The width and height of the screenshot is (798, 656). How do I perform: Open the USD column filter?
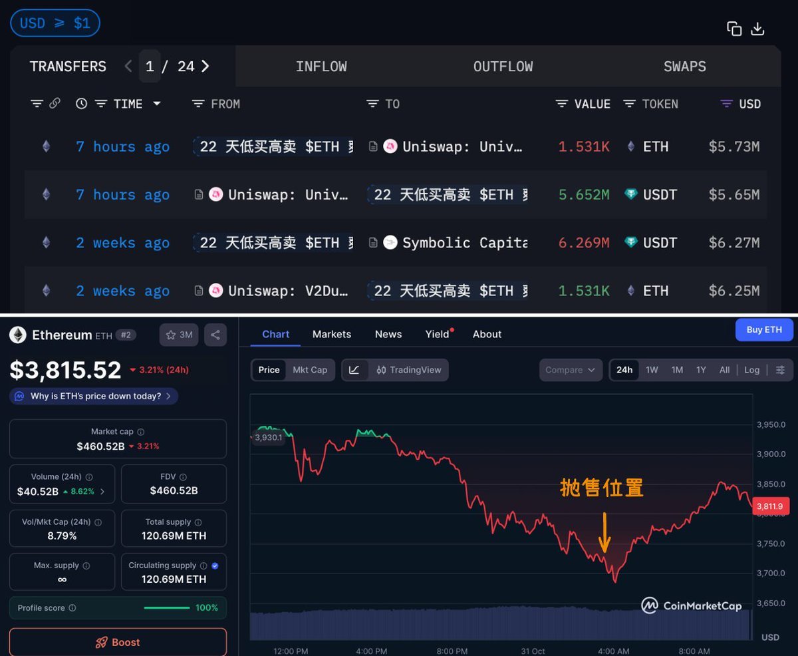(x=727, y=104)
